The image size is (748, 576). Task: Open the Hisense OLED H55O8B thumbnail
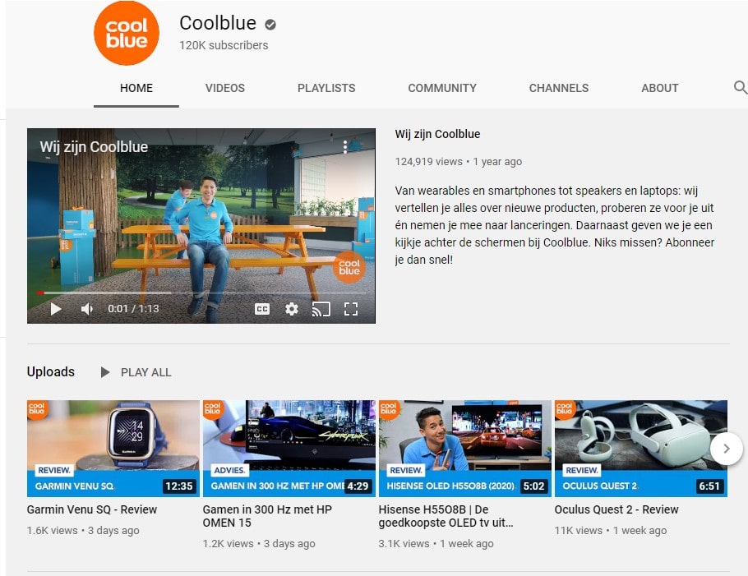point(465,448)
